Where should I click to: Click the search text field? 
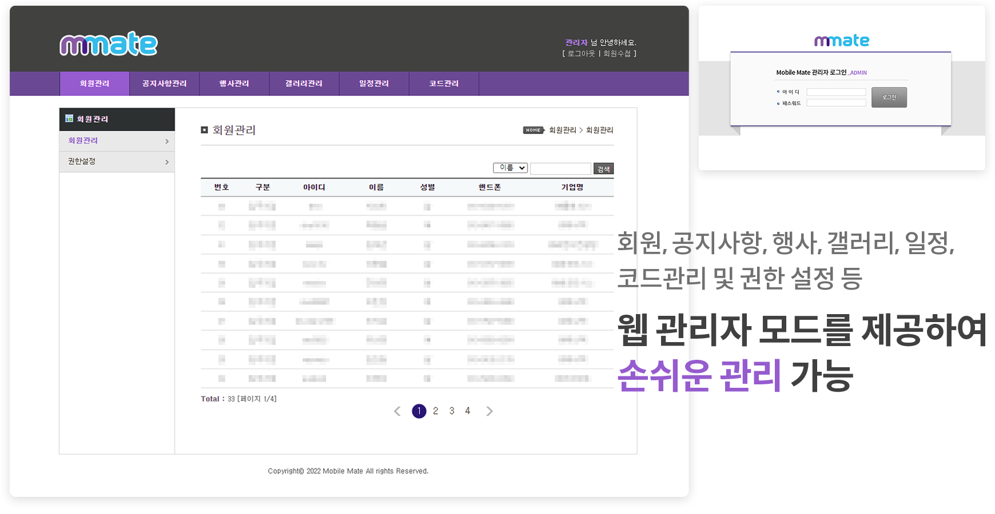click(x=560, y=168)
